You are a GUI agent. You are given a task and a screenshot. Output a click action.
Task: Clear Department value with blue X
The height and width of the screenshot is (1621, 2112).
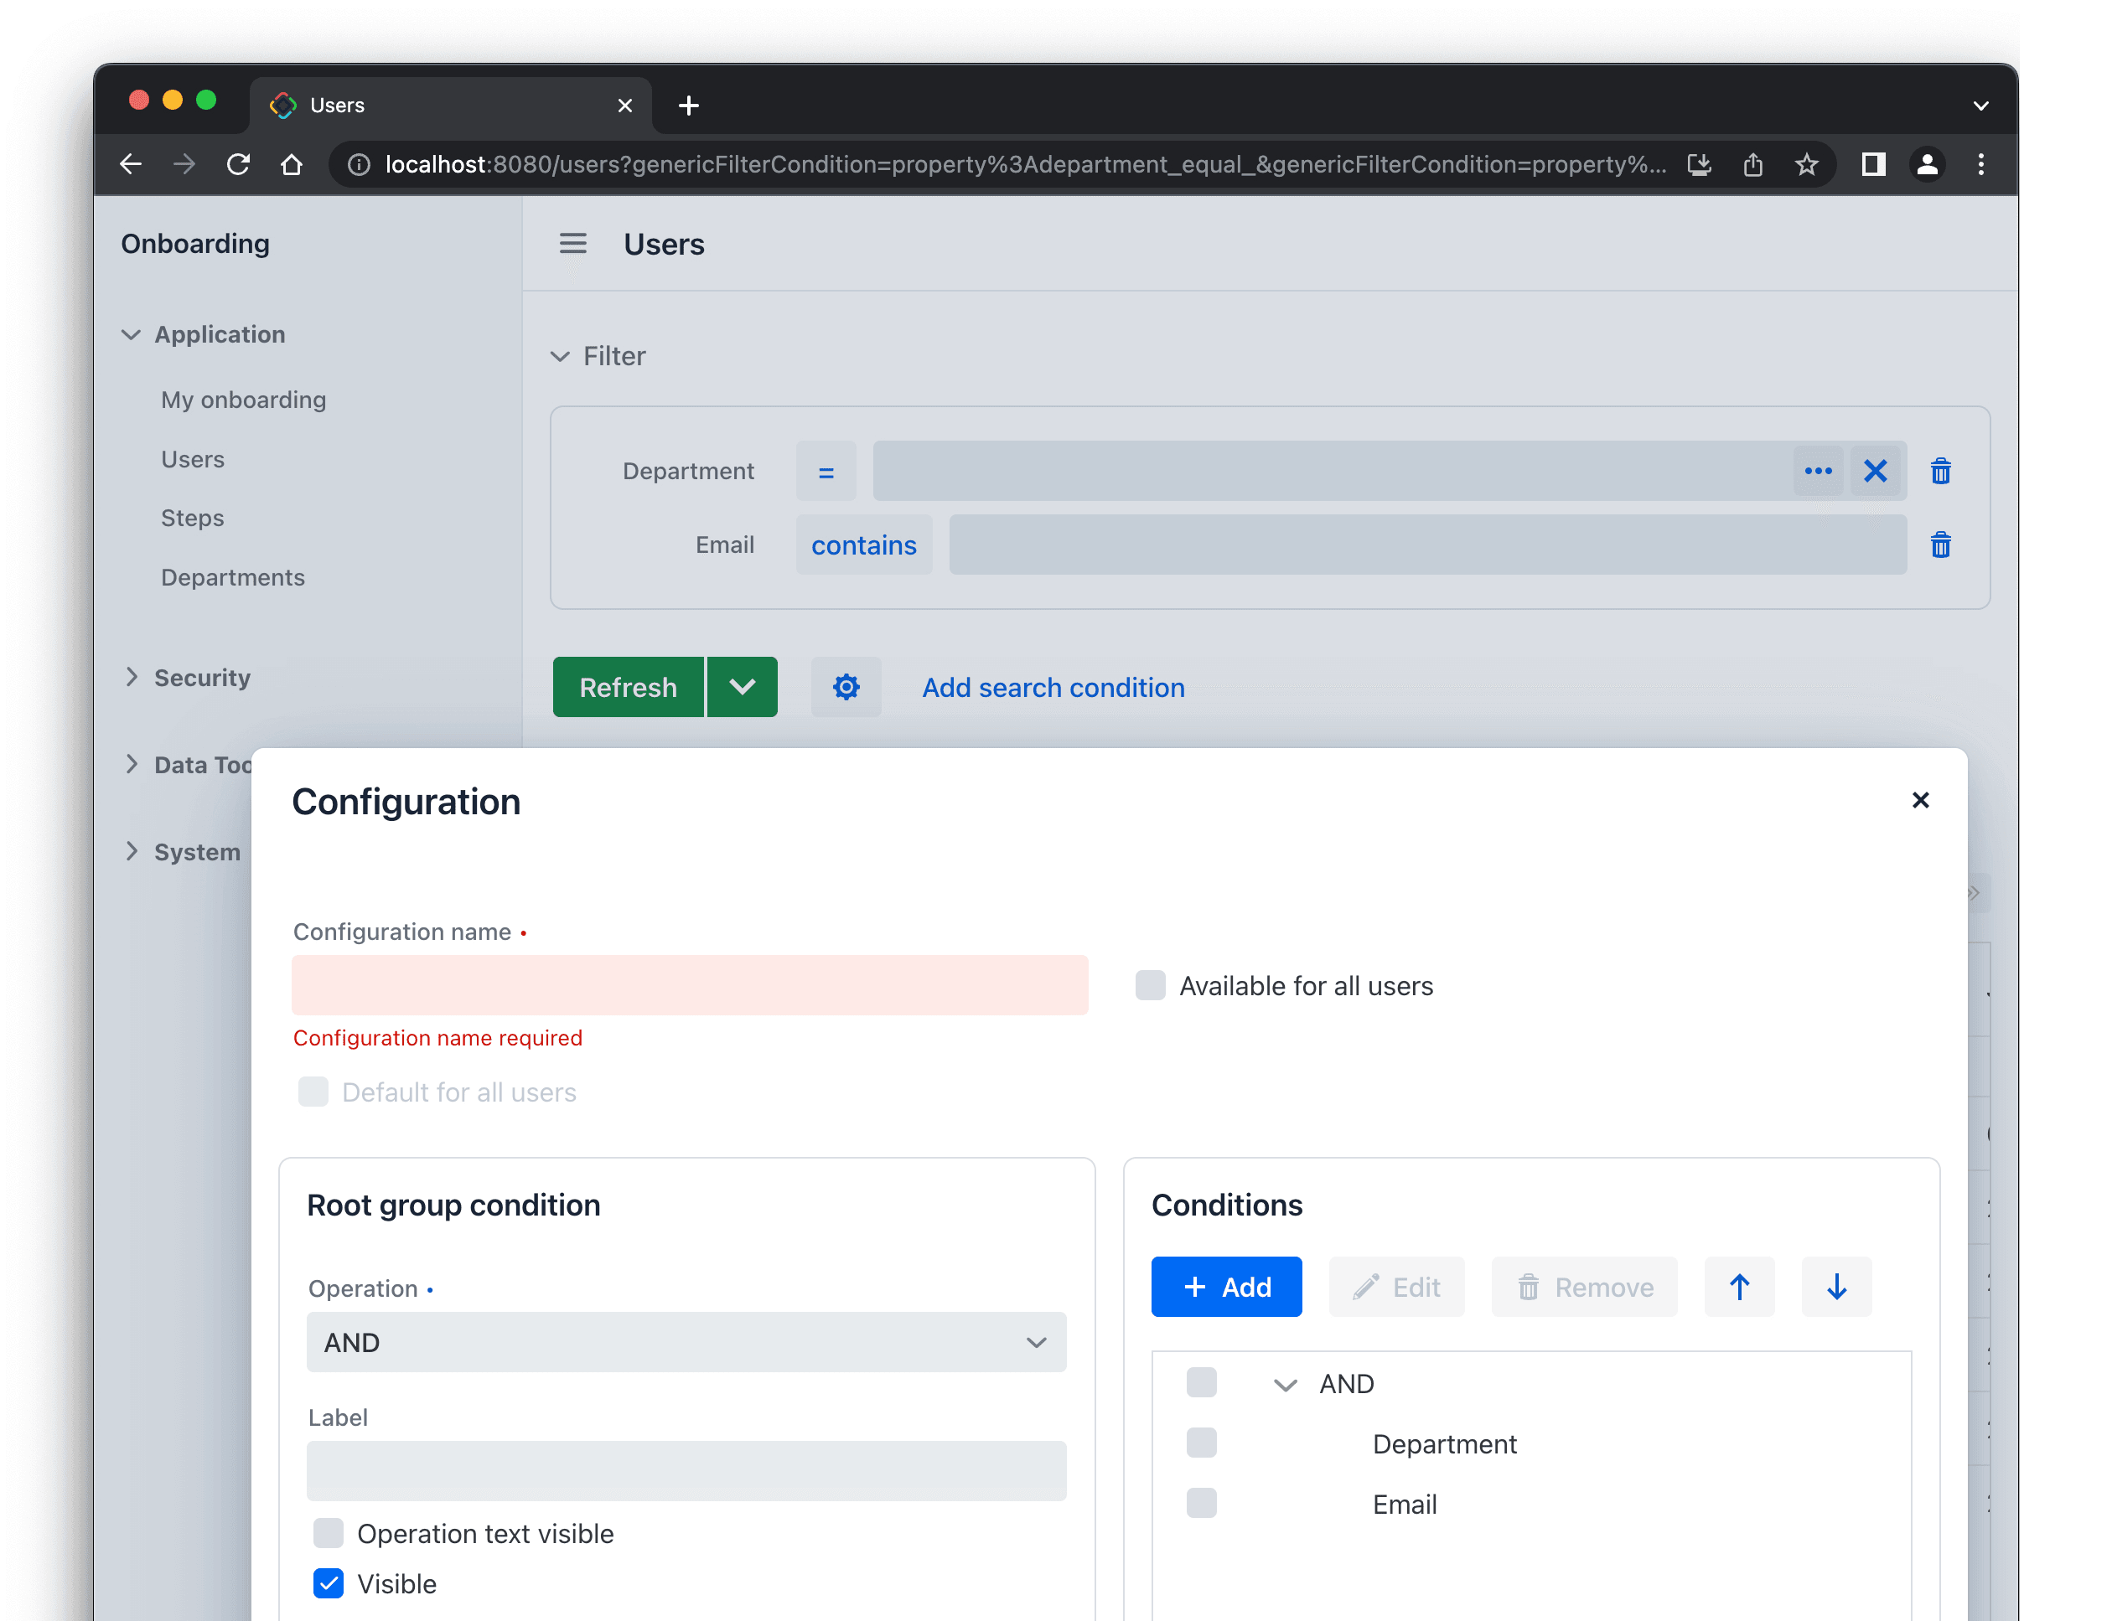[x=1875, y=471]
